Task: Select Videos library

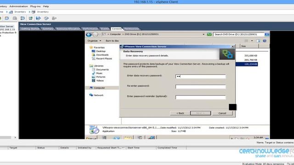Action: coord(100,81)
